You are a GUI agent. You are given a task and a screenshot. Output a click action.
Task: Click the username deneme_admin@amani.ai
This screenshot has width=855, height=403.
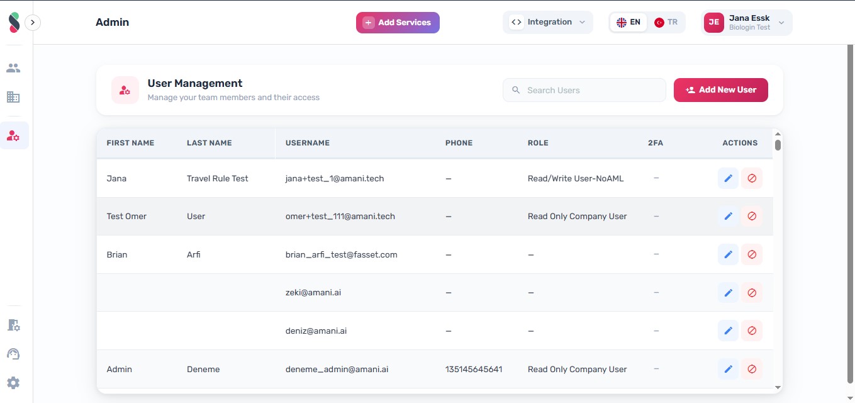click(x=337, y=369)
